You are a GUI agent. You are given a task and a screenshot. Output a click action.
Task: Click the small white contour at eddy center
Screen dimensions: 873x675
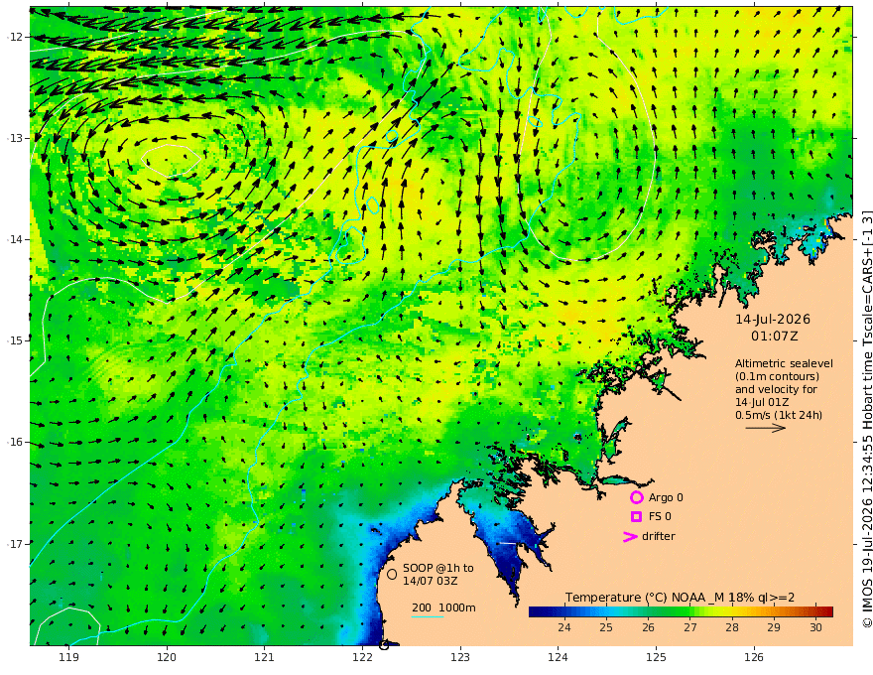[x=171, y=161]
